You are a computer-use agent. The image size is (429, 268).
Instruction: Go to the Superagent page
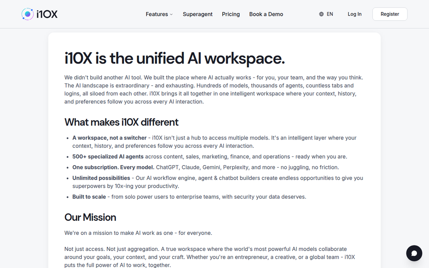click(x=198, y=14)
